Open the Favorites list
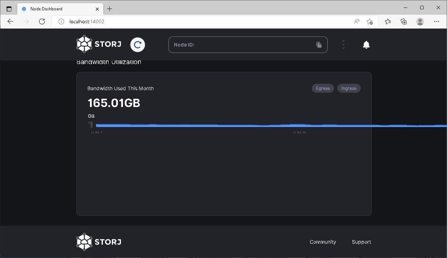This screenshot has width=447, height=258. point(388,21)
